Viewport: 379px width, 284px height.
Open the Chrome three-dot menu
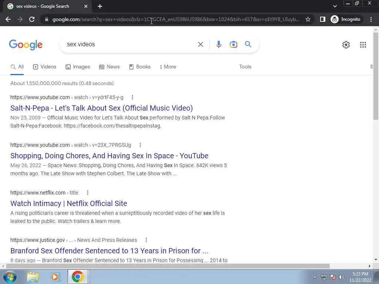[371, 19]
